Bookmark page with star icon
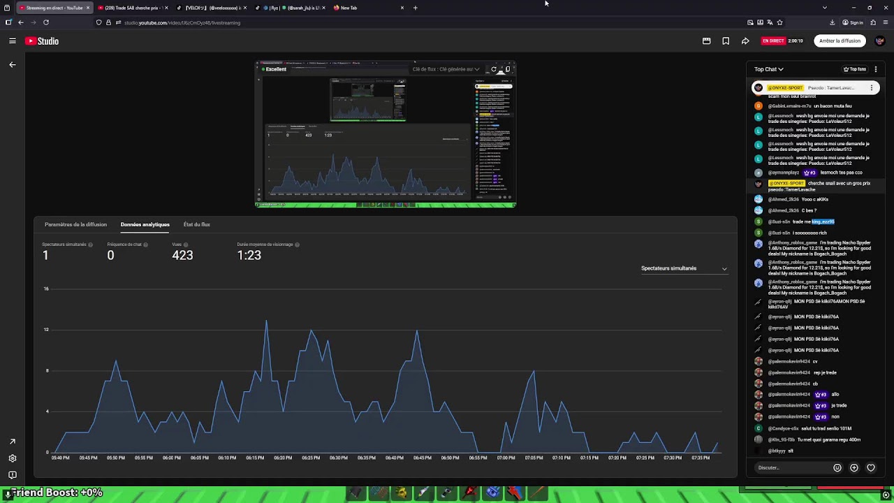Screen dimensions: 894x503 (779, 22)
